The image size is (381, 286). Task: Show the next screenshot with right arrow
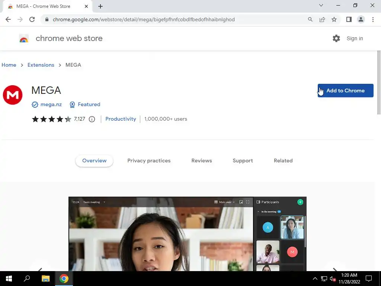(335, 269)
